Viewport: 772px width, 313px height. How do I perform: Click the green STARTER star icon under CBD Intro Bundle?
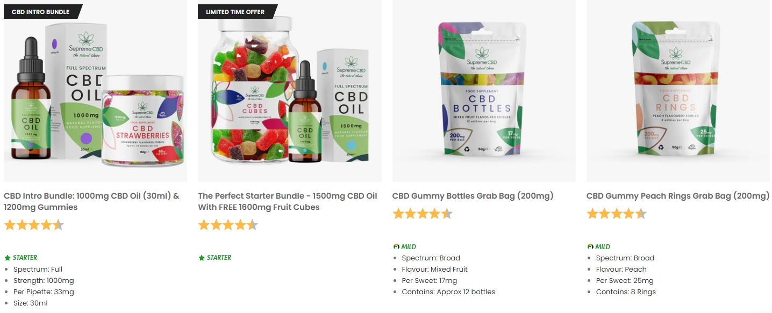click(8, 258)
